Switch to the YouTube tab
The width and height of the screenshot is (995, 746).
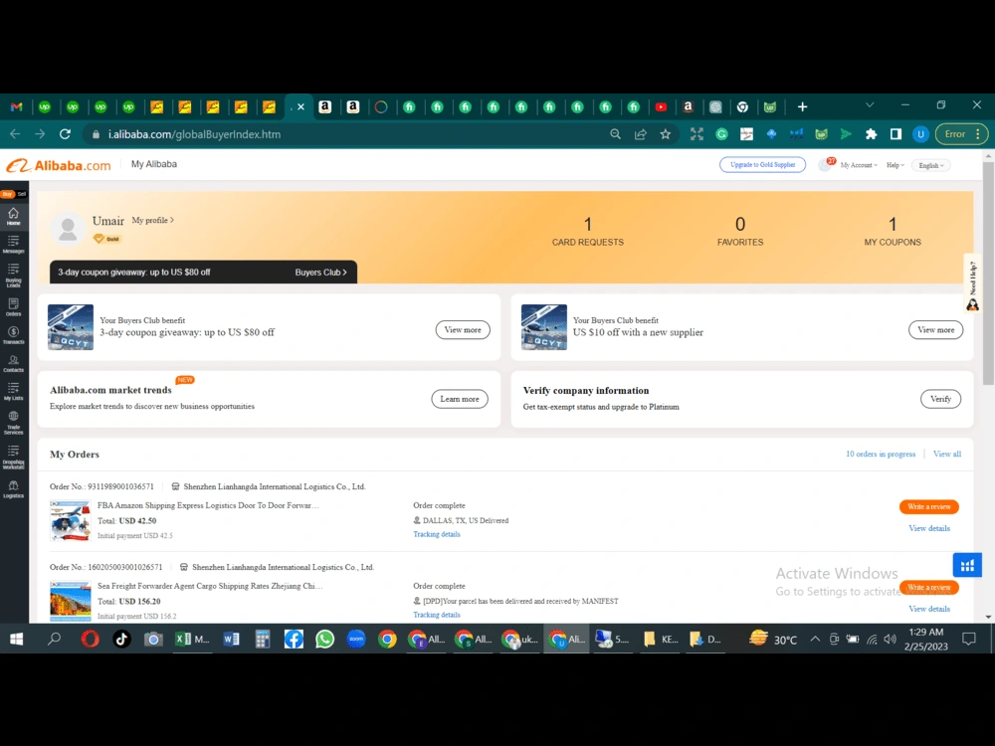[661, 107]
